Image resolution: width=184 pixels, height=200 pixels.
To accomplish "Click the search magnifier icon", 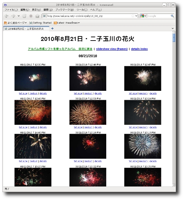I will (x=172, y=16).
